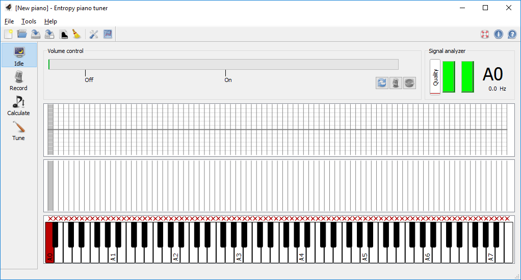Close the Entropy piano tuner window
This screenshot has width=521, height=280.
[x=509, y=8]
